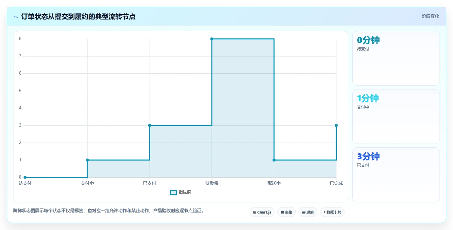Open the 0分钟 待支付 data card
Viewport: 453px width, 230px height.
pyautogui.click(x=396, y=59)
